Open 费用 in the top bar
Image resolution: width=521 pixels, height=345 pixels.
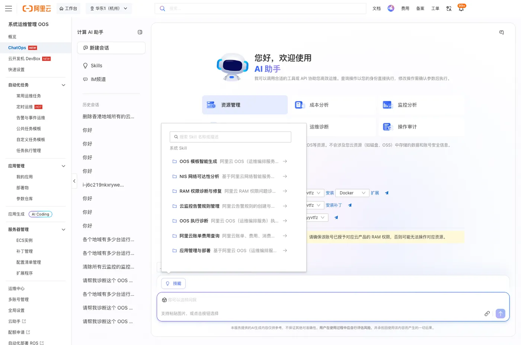click(x=405, y=9)
